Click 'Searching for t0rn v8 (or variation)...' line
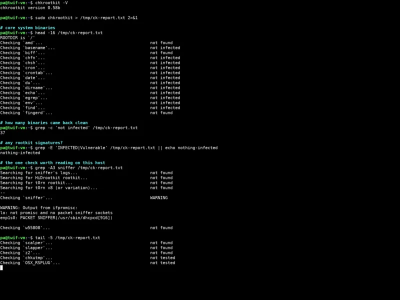400x300 pixels. [x=48, y=188]
